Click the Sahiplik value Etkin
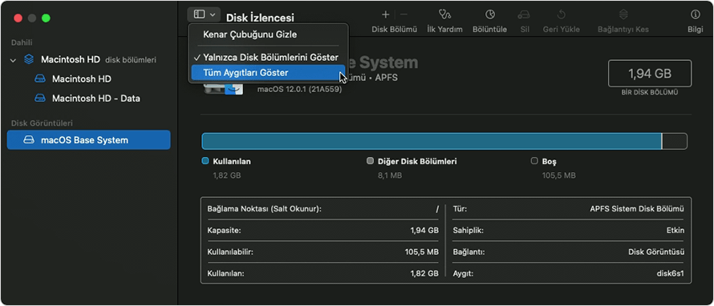The image size is (714, 306). (x=675, y=231)
